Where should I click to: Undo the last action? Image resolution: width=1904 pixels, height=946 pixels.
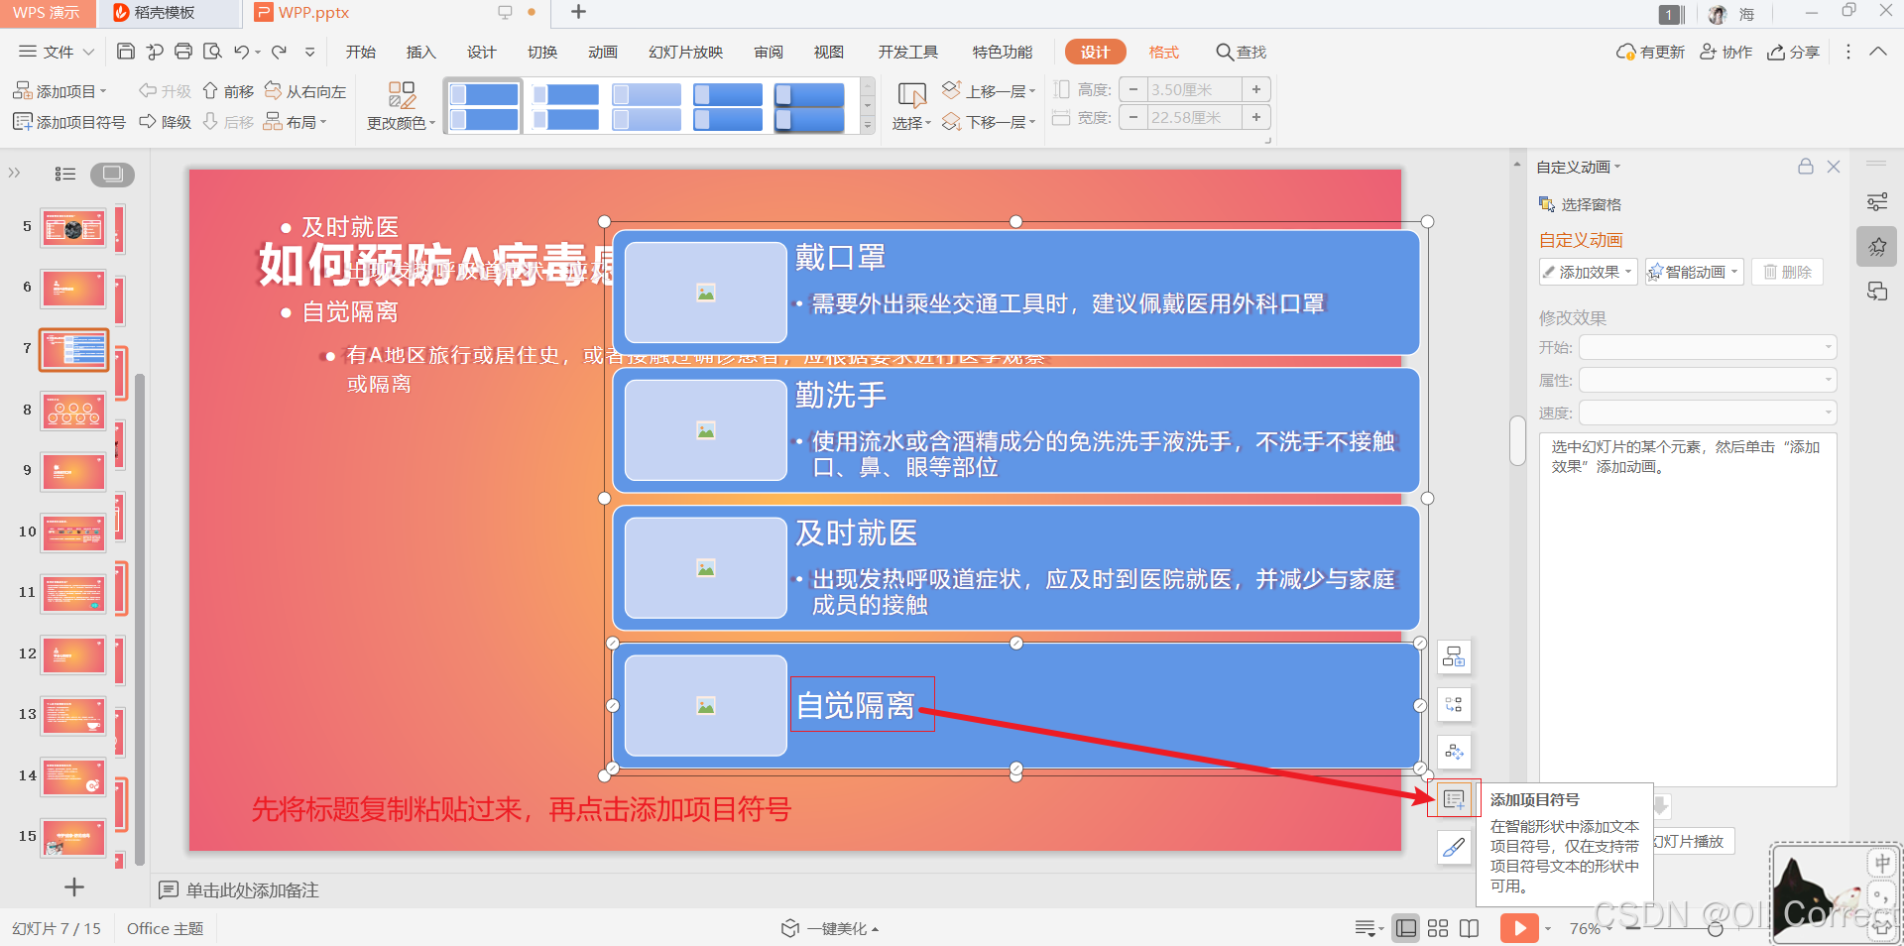(241, 52)
